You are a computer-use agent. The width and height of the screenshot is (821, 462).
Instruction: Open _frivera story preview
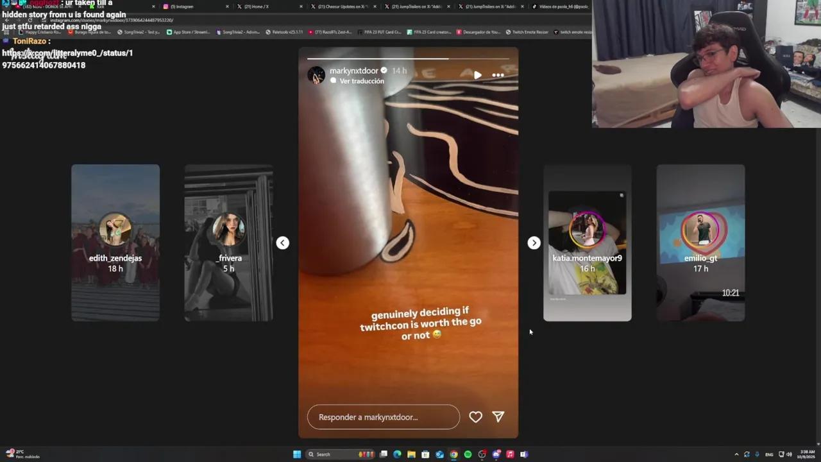228,243
